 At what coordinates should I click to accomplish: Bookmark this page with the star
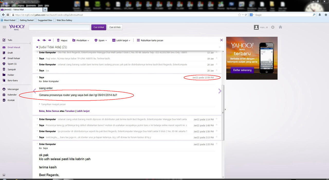click(x=240, y=15)
